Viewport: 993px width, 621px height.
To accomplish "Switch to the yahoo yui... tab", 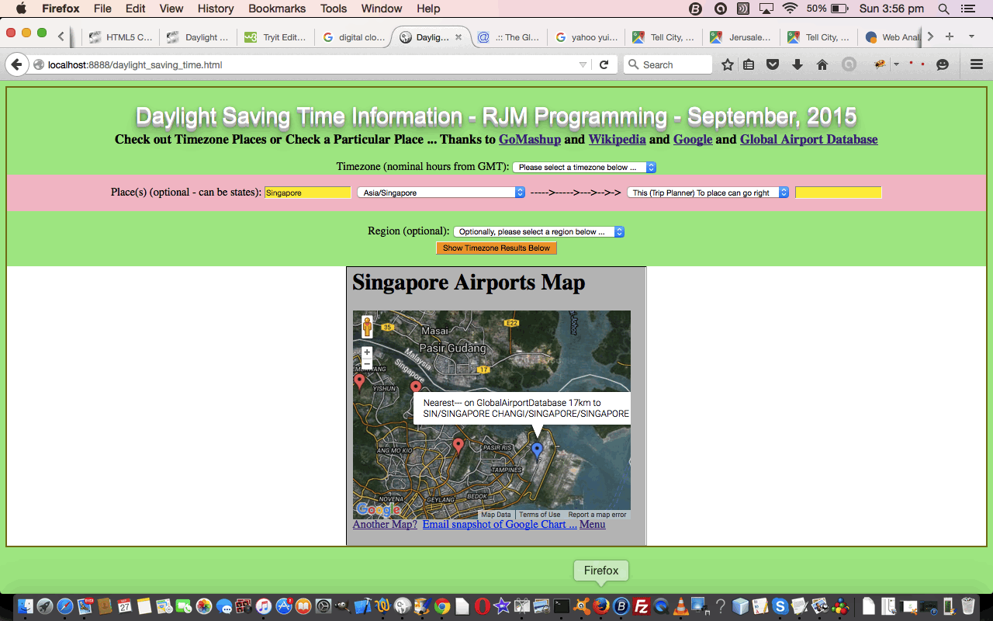I will pyautogui.click(x=586, y=36).
